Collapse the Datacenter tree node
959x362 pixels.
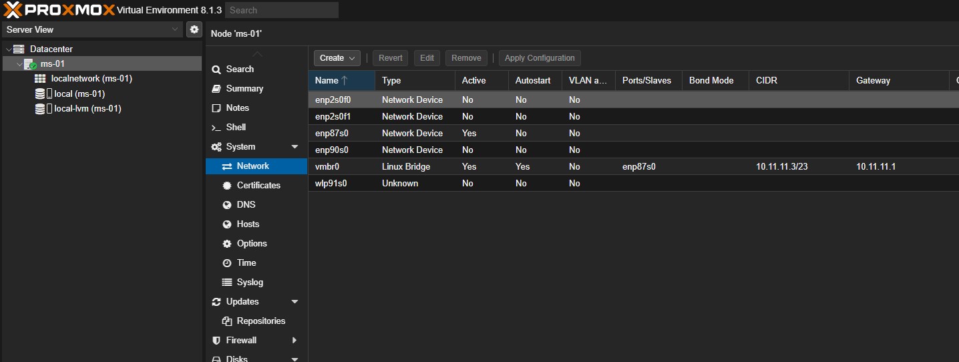pyautogui.click(x=8, y=49)
